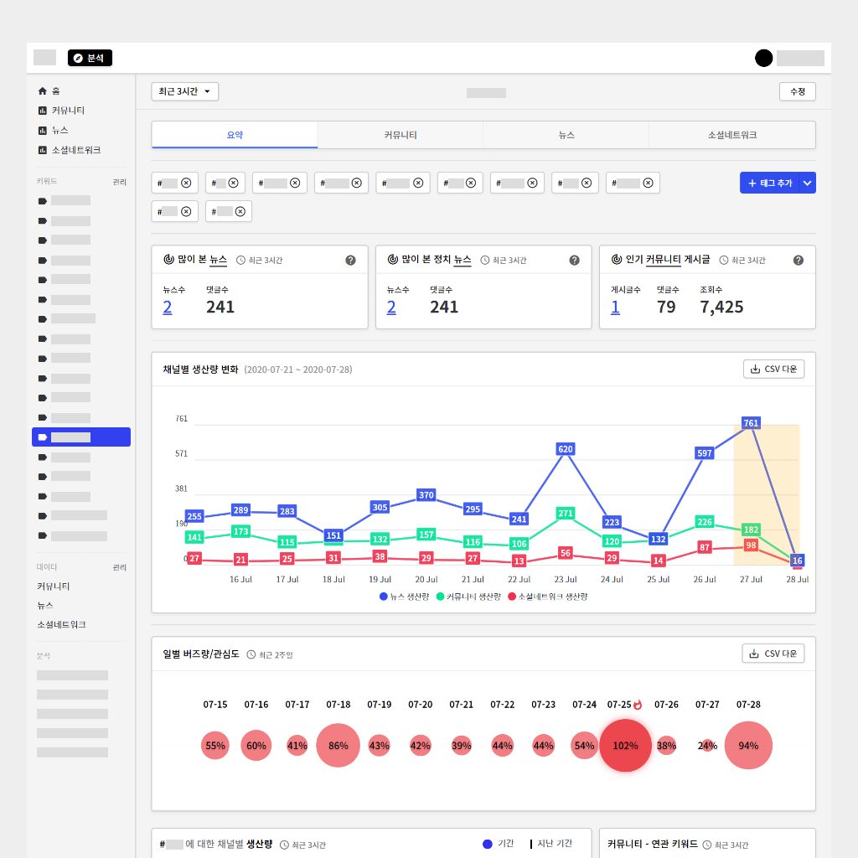Toggle 뉴스 생산량 legend series in chart
The width and height of the screenshot is (858, 858).
406,597
